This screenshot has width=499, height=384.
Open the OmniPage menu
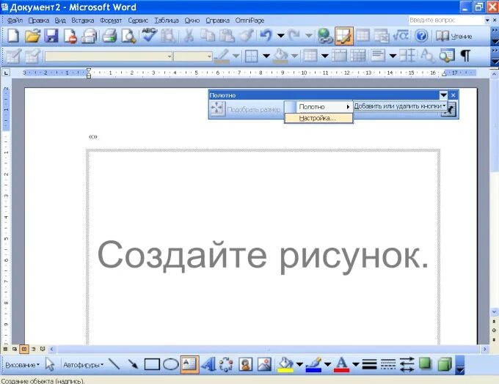tap(249, 21)
